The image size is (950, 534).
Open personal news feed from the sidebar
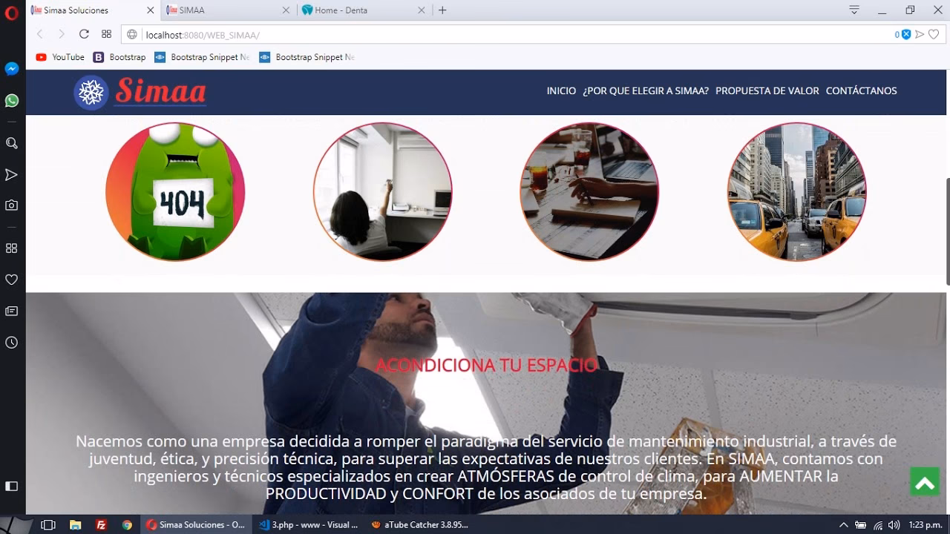pyautogui.click(x=10, y=311)
